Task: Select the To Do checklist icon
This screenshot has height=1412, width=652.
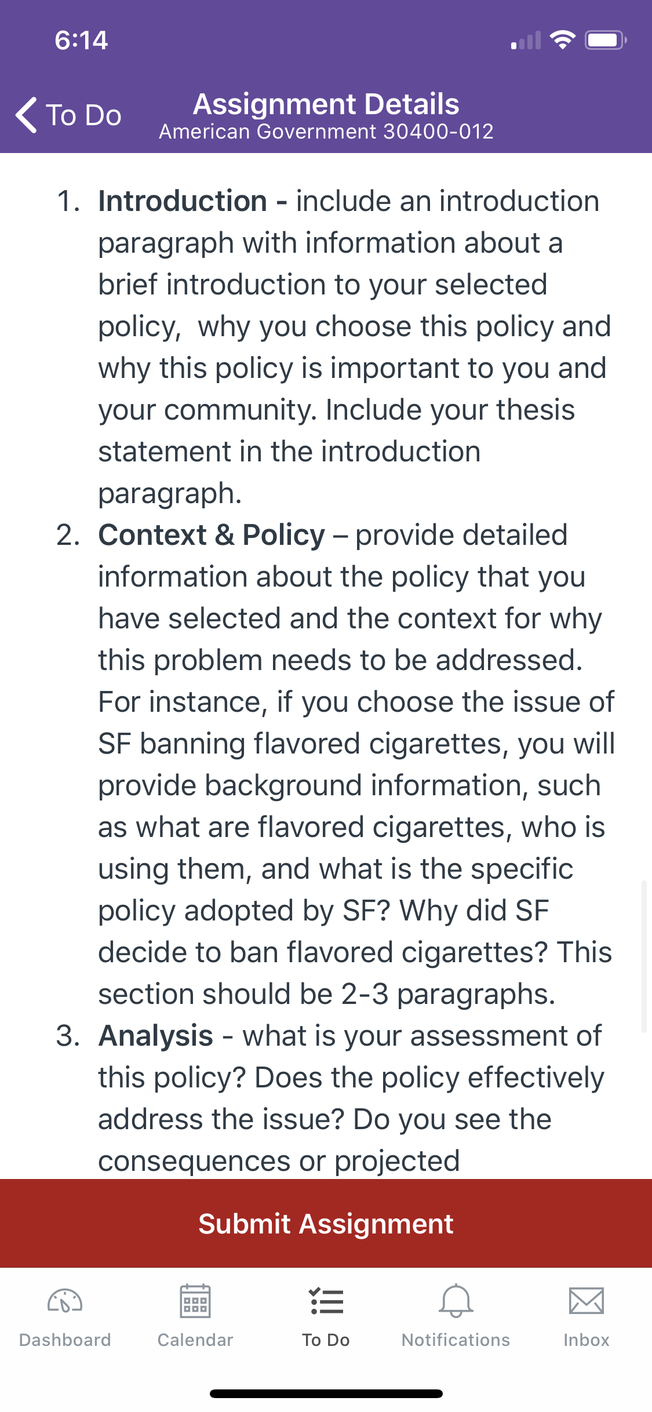Action: [x=326, y=1302]
